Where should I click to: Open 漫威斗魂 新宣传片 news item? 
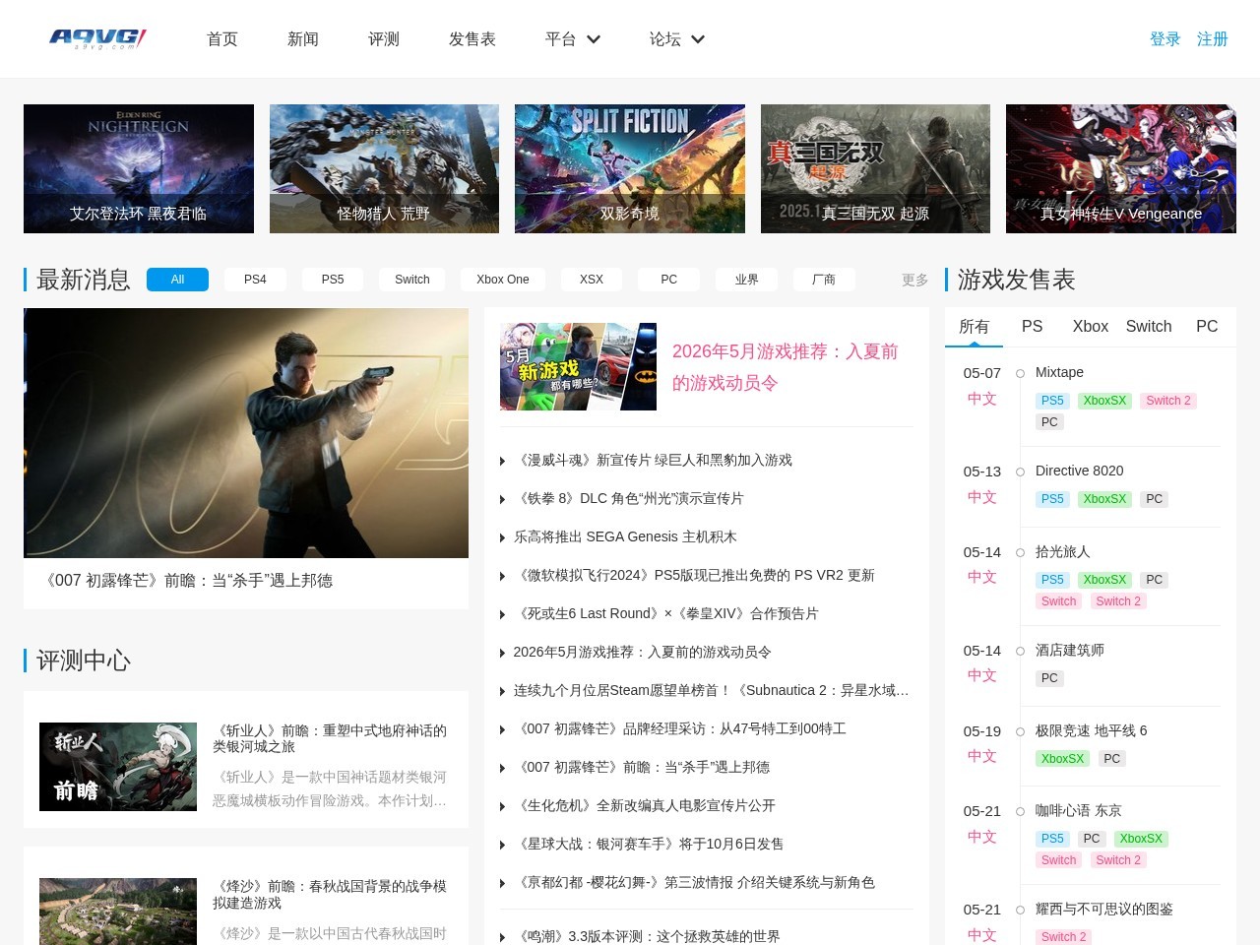(653, 461)
